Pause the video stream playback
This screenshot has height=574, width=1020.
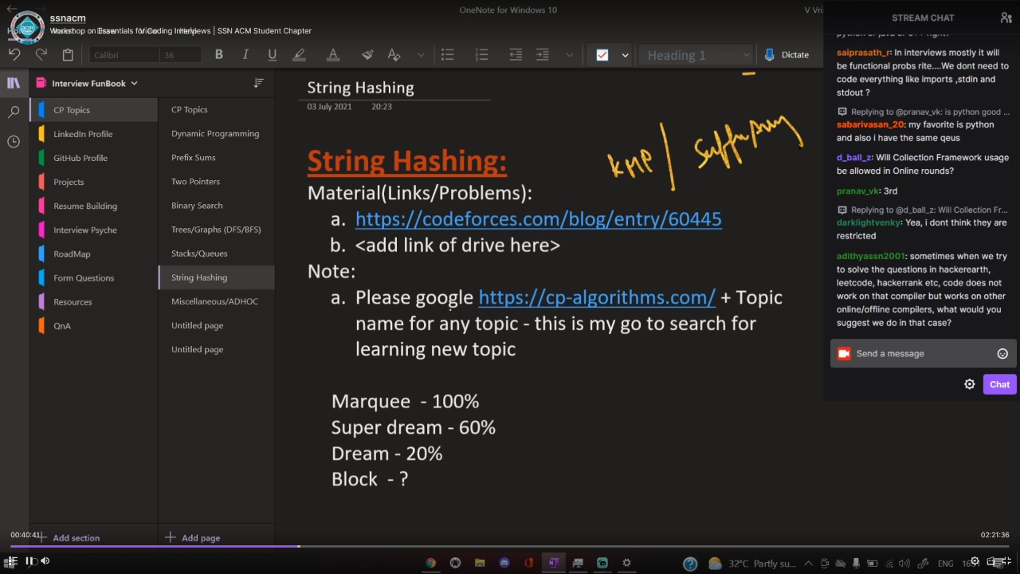point(29,560)
